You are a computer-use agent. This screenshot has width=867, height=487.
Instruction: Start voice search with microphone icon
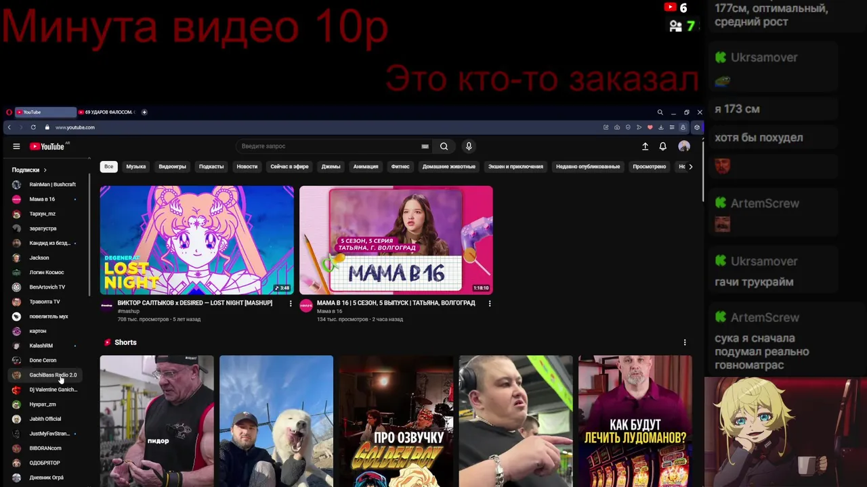(x=468, y=146)
